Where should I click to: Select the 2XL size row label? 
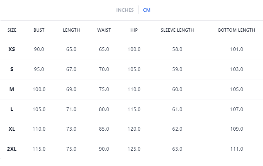tap(12, 149)
